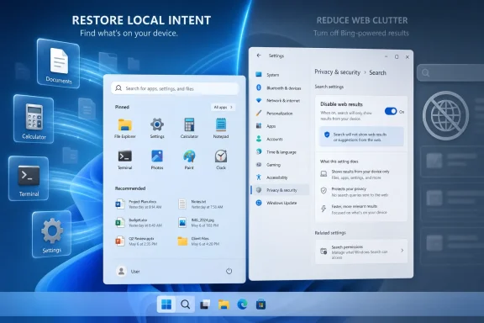Click the faded search bar at right

point(450,73)
